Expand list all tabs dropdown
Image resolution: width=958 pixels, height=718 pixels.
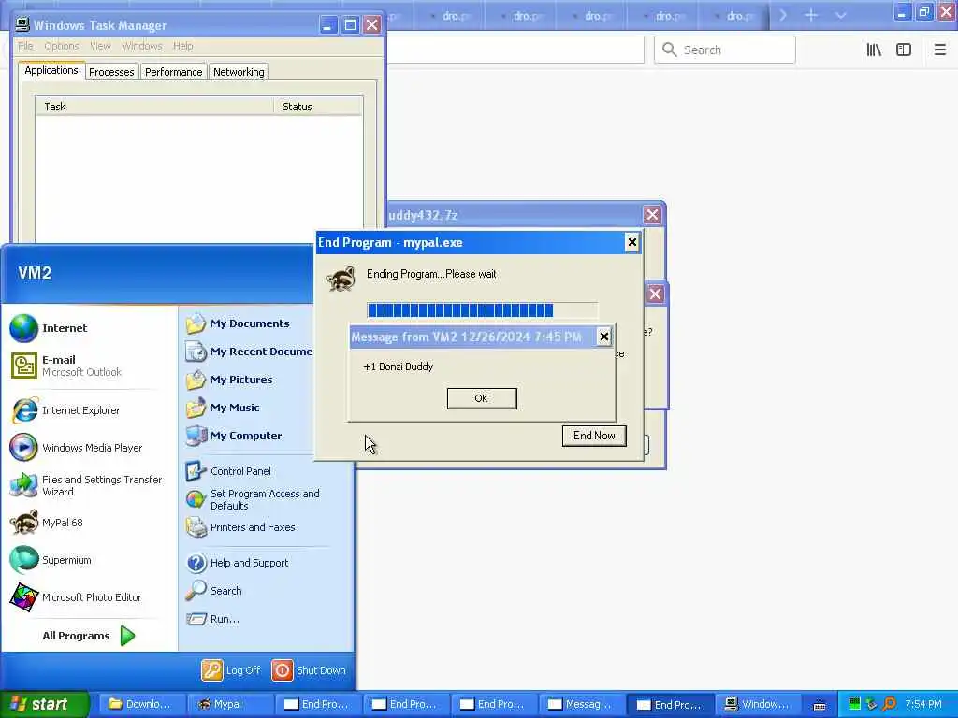(841, 15)
